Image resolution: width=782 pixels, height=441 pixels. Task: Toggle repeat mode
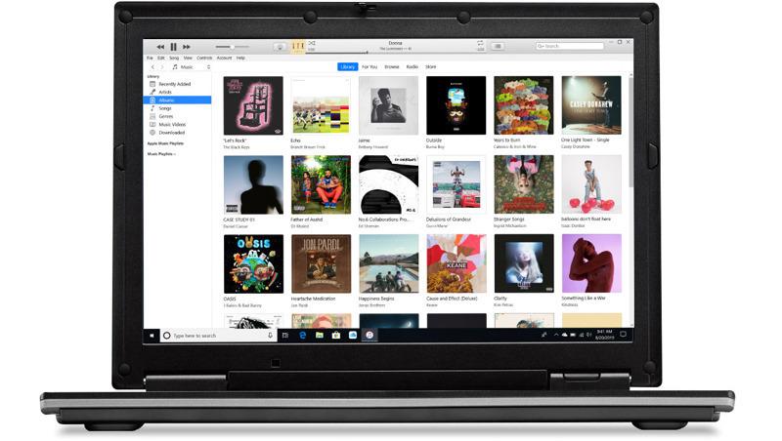click(480, 43)
